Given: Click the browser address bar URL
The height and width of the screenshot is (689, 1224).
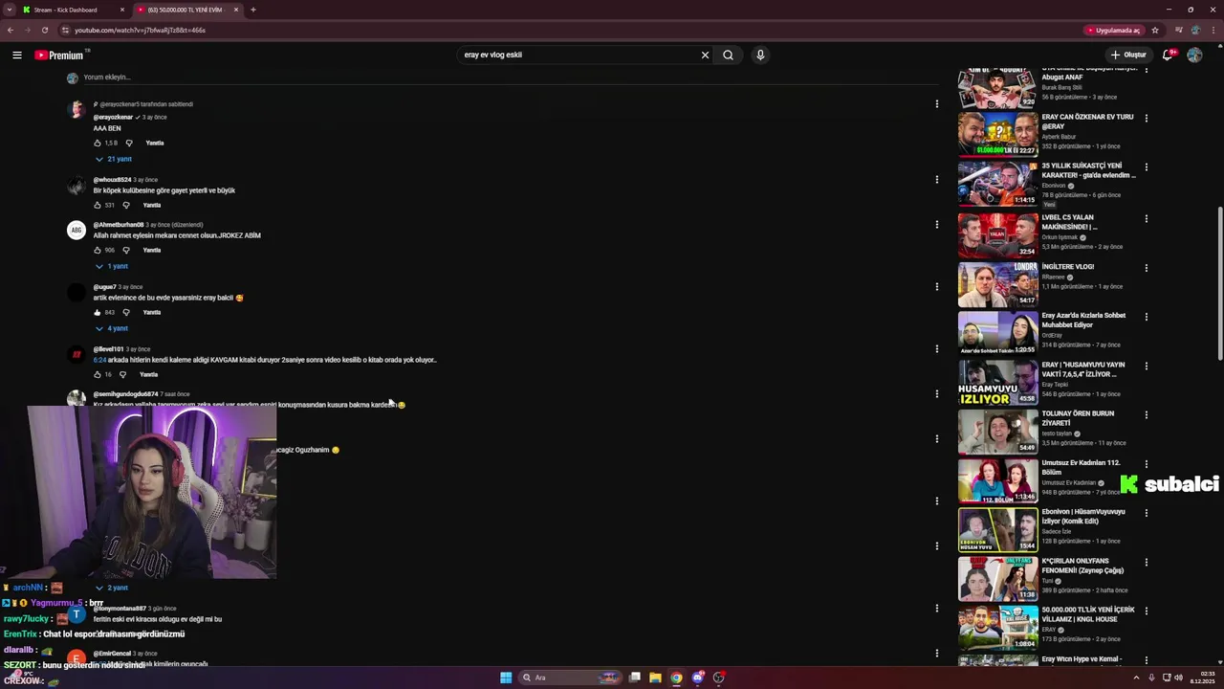Looking at the screenshot, I should point(140,30).
